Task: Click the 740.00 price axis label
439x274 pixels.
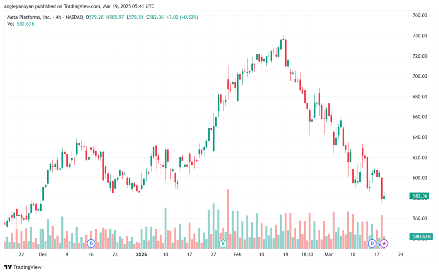Action: (x=420, y=36)
